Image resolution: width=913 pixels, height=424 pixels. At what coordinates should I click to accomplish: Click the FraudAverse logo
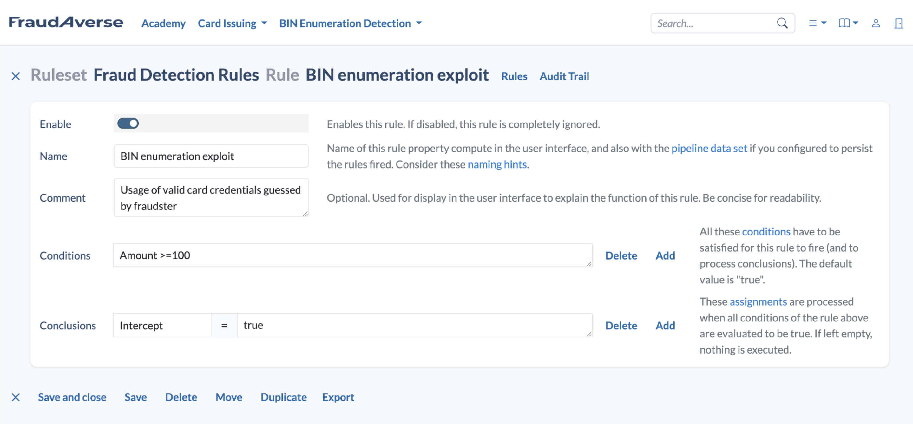[x=66, y=22]
